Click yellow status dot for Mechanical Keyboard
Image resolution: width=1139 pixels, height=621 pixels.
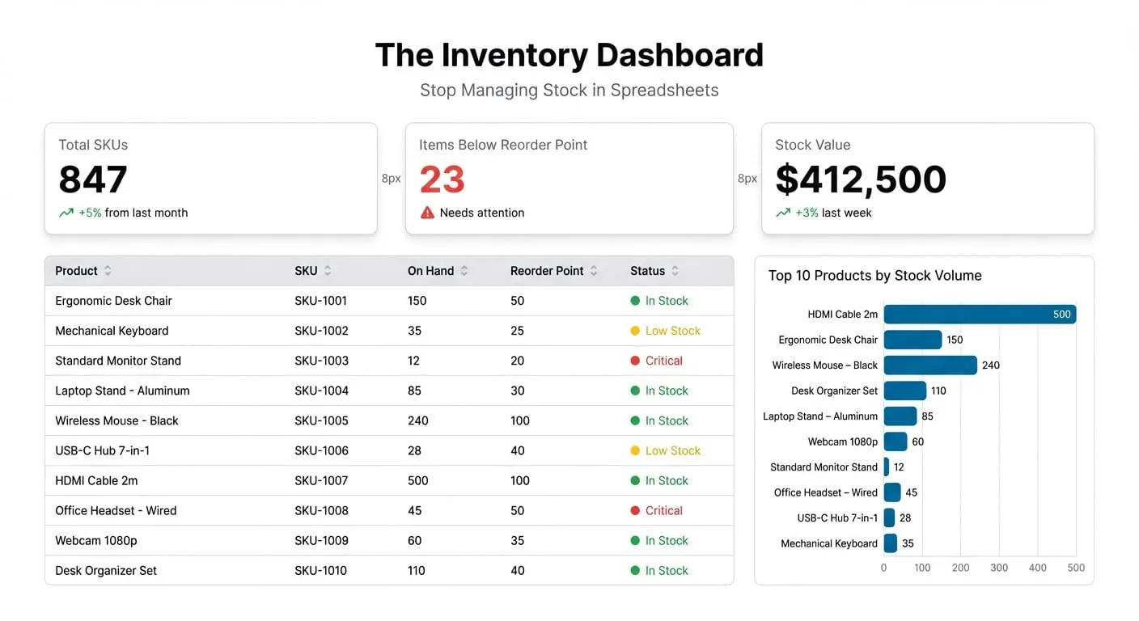(x=635, y=331)
